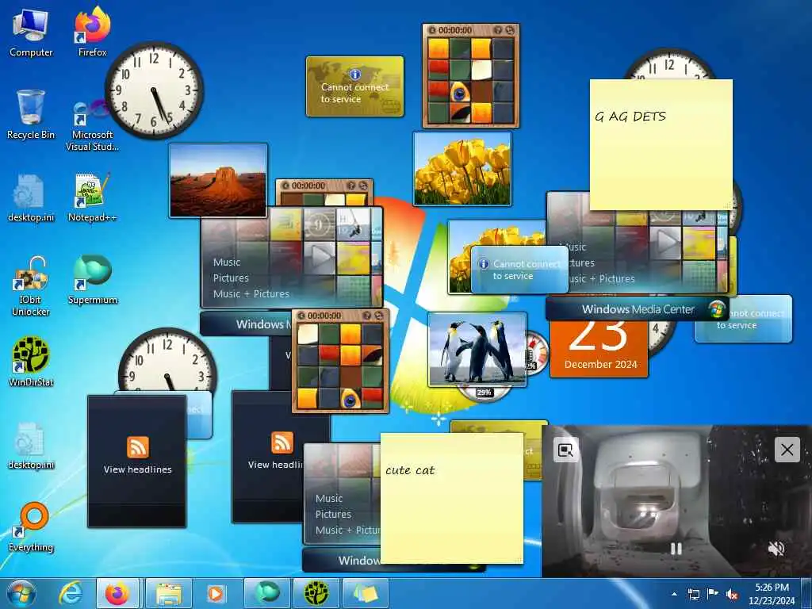This screenshot has width=812, height=609.
Task: Click into the sticky note reading G AG DETS
Action: coord(661,145)
